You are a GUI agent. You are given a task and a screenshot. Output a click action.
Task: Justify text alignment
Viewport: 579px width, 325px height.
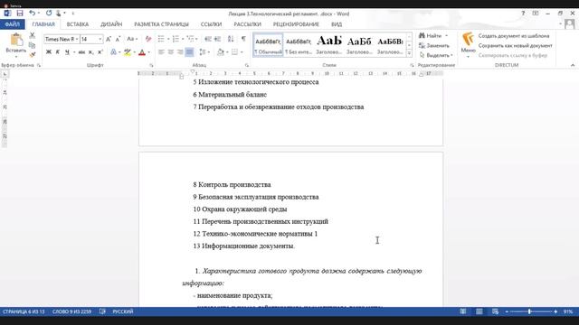coord(189,52)
